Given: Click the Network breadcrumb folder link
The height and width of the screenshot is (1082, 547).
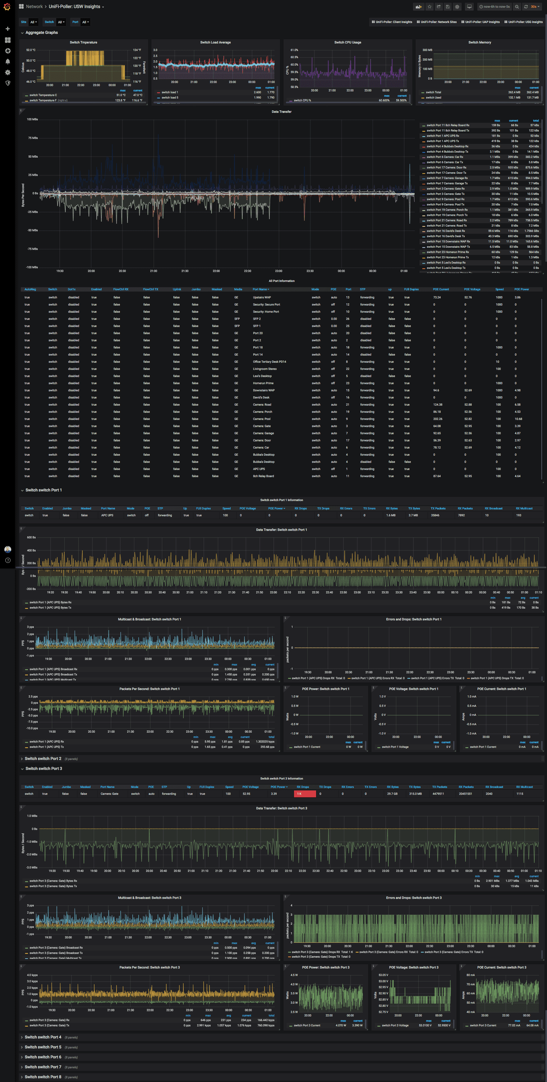Looking at the screenshot, I should (34, 6).
